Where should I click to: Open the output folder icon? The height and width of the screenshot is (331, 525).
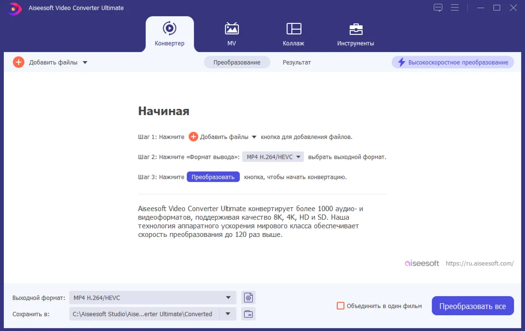[x=248, y=314]
